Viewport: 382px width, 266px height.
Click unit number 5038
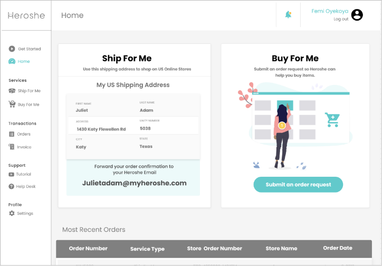(x=145, y=128)
